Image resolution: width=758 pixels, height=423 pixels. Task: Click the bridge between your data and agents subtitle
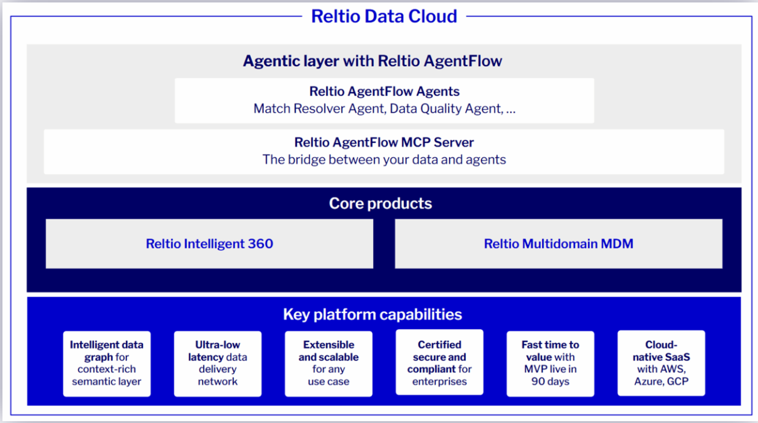[384, 160]
